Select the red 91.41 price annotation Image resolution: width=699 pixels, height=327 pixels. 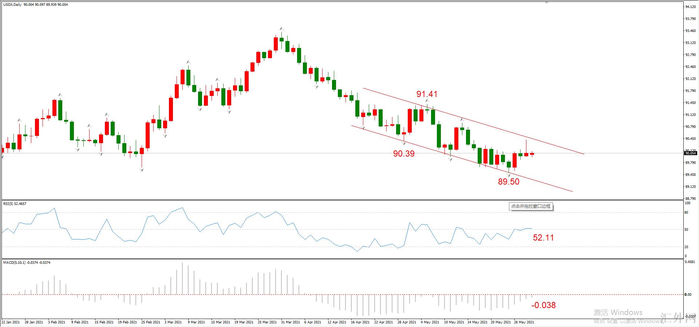[x=427, y=94]
